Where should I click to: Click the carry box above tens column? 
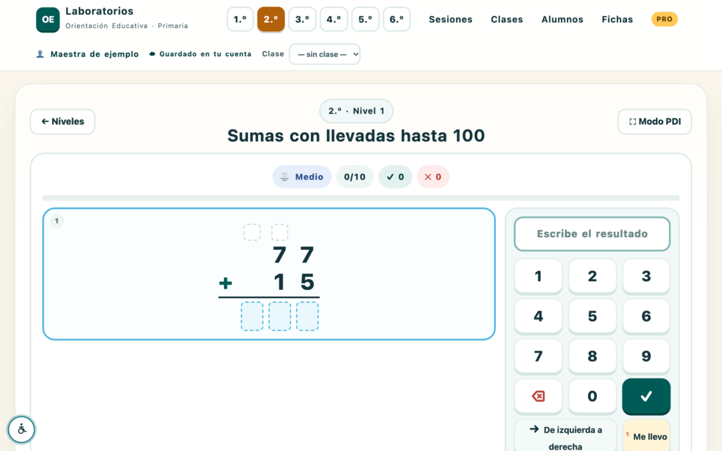[279, 233]
